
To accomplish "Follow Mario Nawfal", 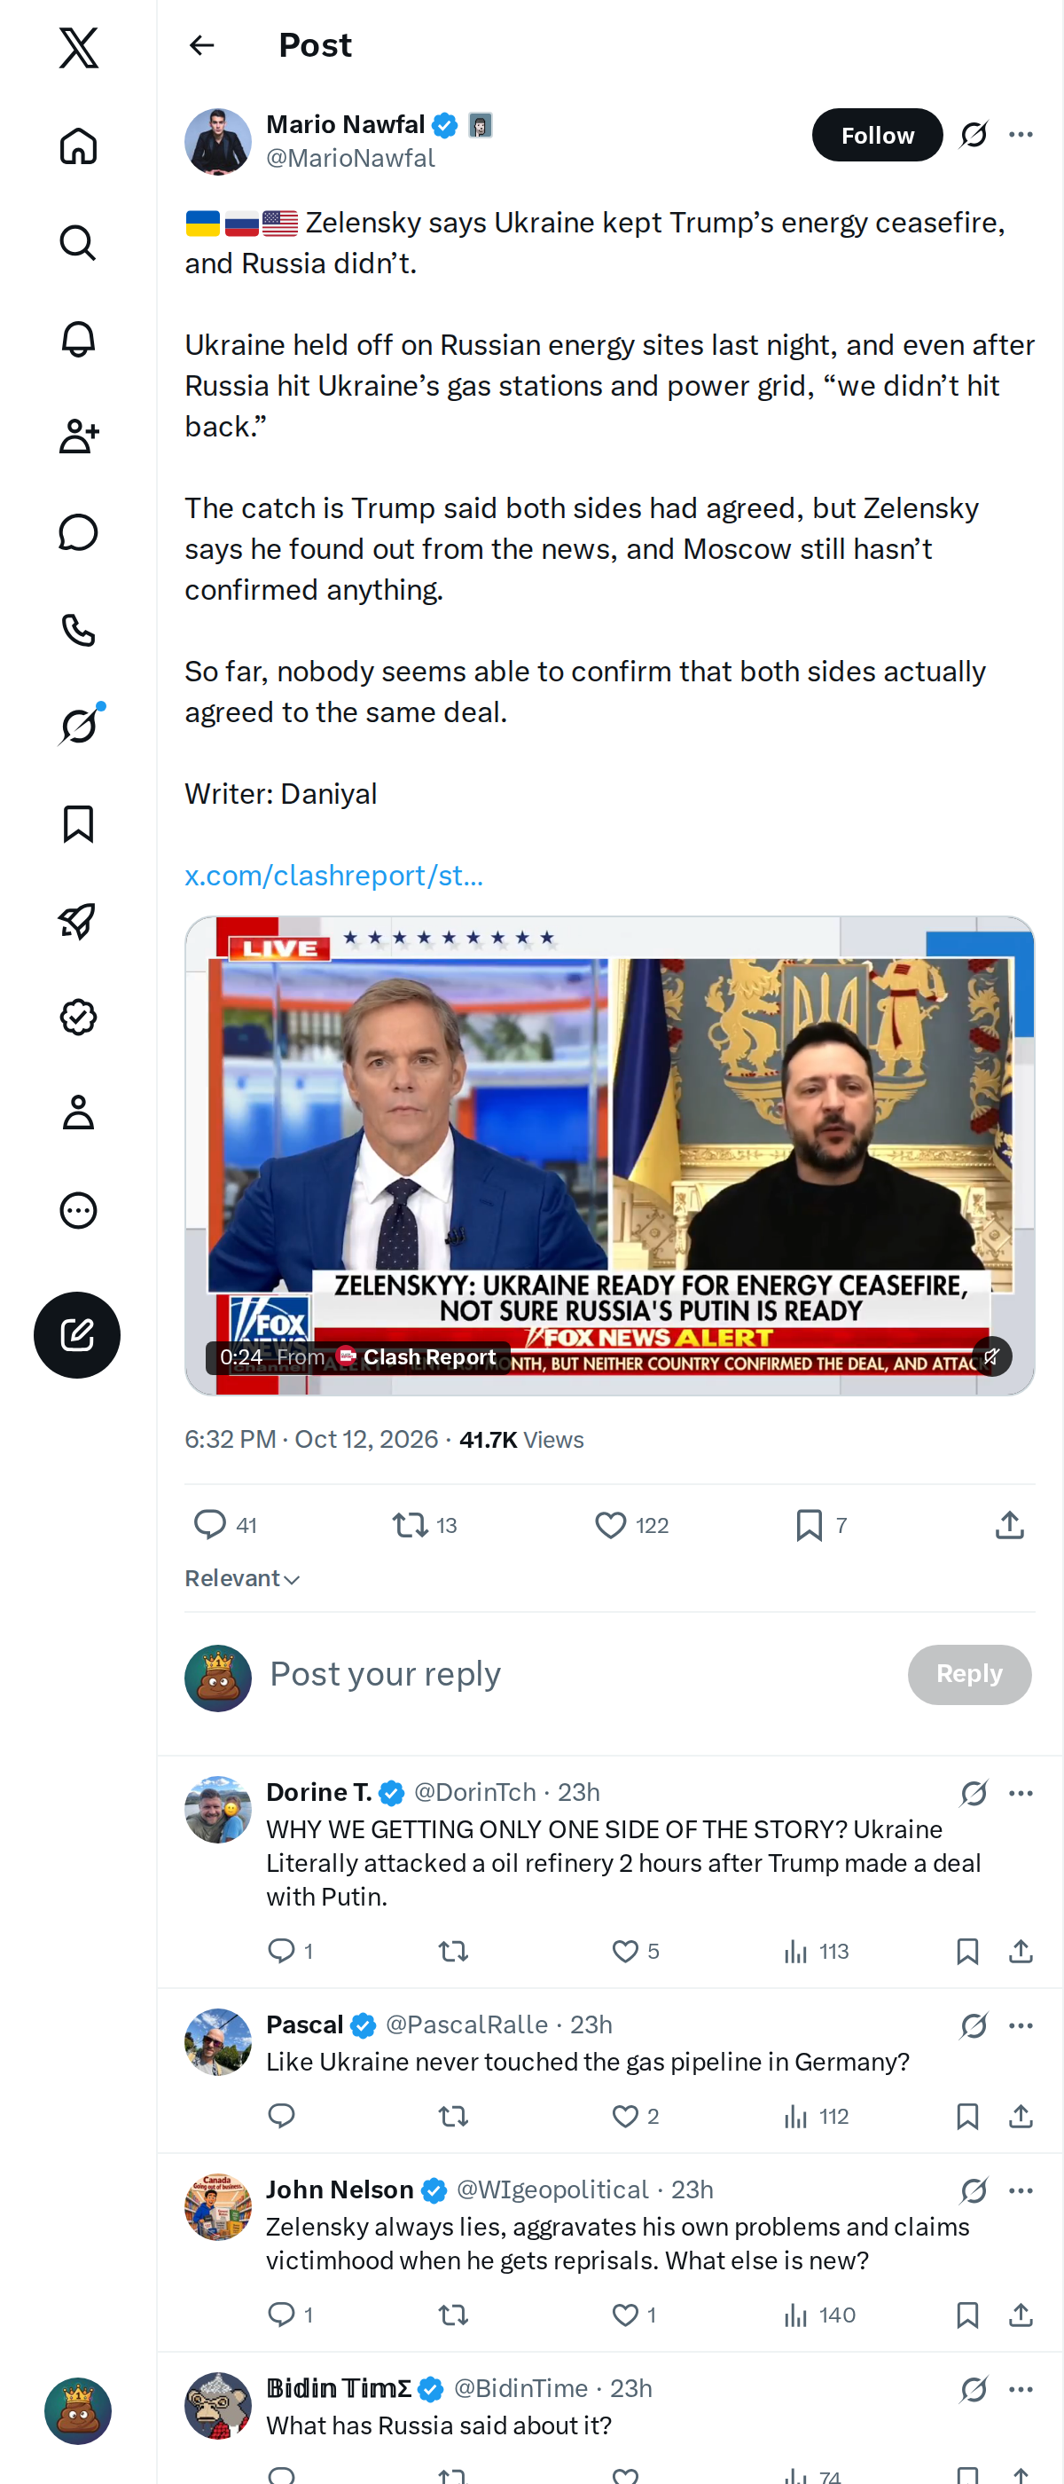I will tap(876, 135).
